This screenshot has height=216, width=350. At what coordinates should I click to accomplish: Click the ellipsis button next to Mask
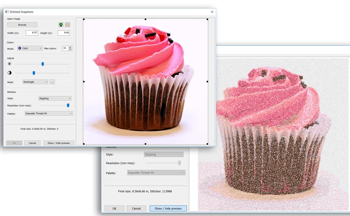(52, 82)
